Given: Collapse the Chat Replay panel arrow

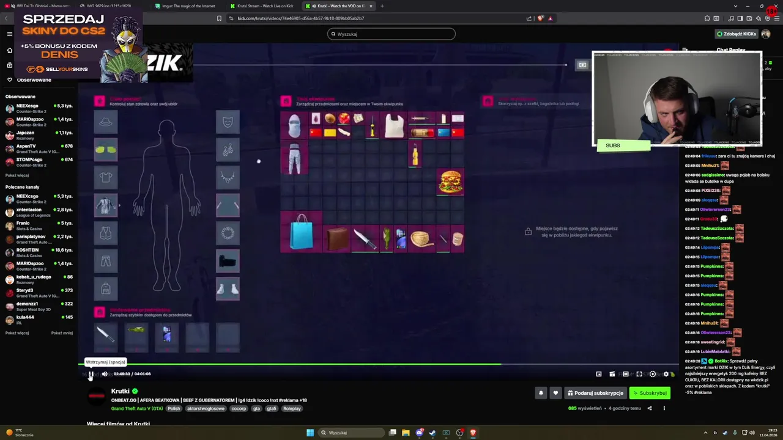Looking at the screenshot, I should [x=685, y=50].
